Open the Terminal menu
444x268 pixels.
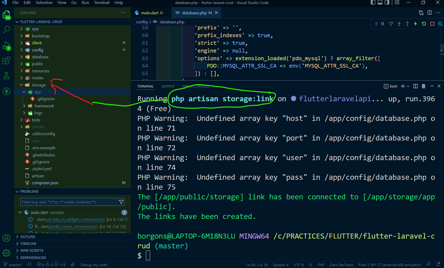click(x=102, y=3)
